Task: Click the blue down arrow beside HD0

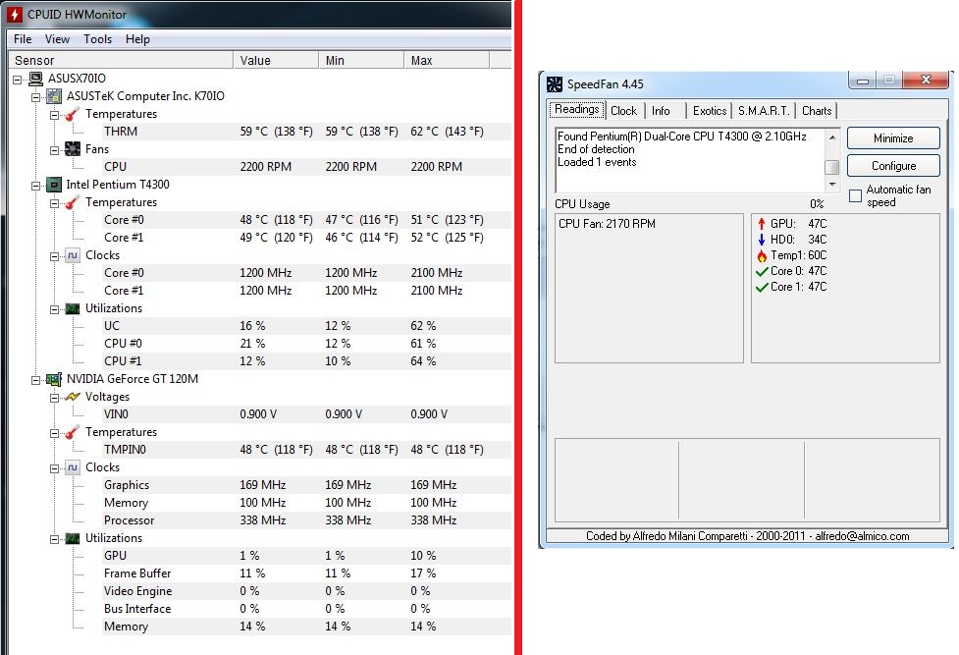Action: 762,240
